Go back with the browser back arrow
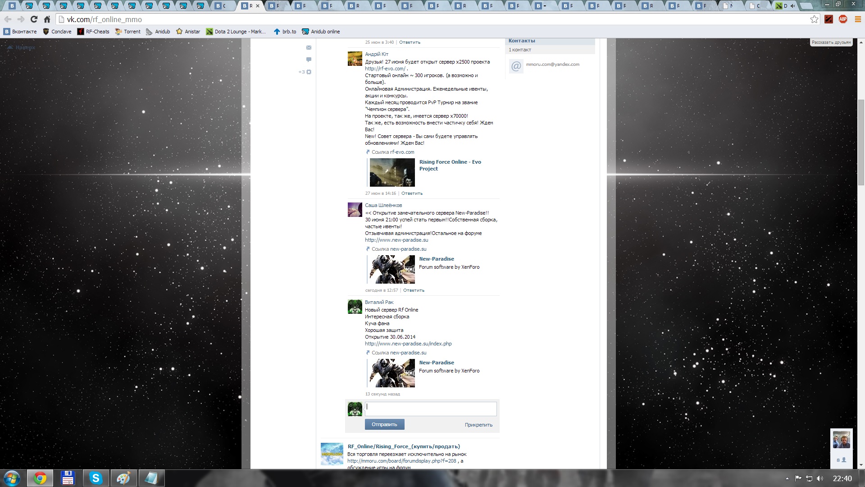Screen dimensions: 865x487 tap(8, 19)
